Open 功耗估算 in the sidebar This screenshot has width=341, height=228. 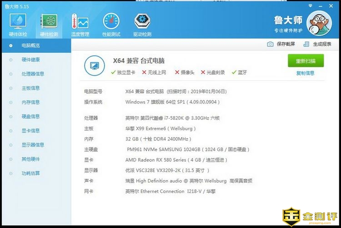tap(30, 173)
